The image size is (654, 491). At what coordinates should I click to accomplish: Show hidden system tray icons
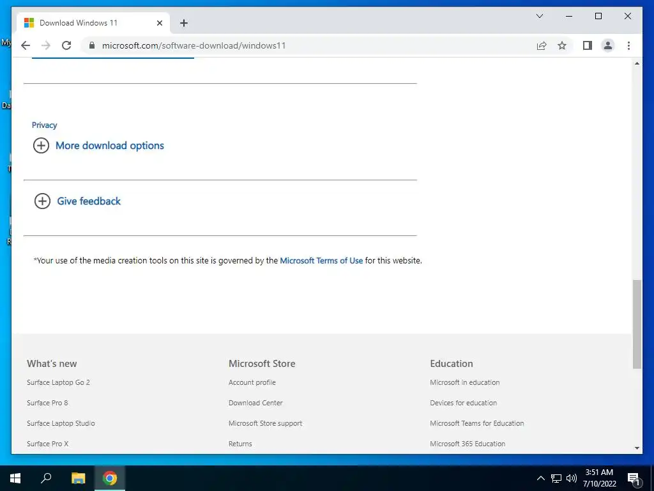540,478
